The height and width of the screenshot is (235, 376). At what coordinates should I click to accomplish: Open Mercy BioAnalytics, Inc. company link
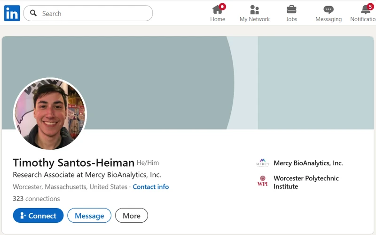point(308,163)
